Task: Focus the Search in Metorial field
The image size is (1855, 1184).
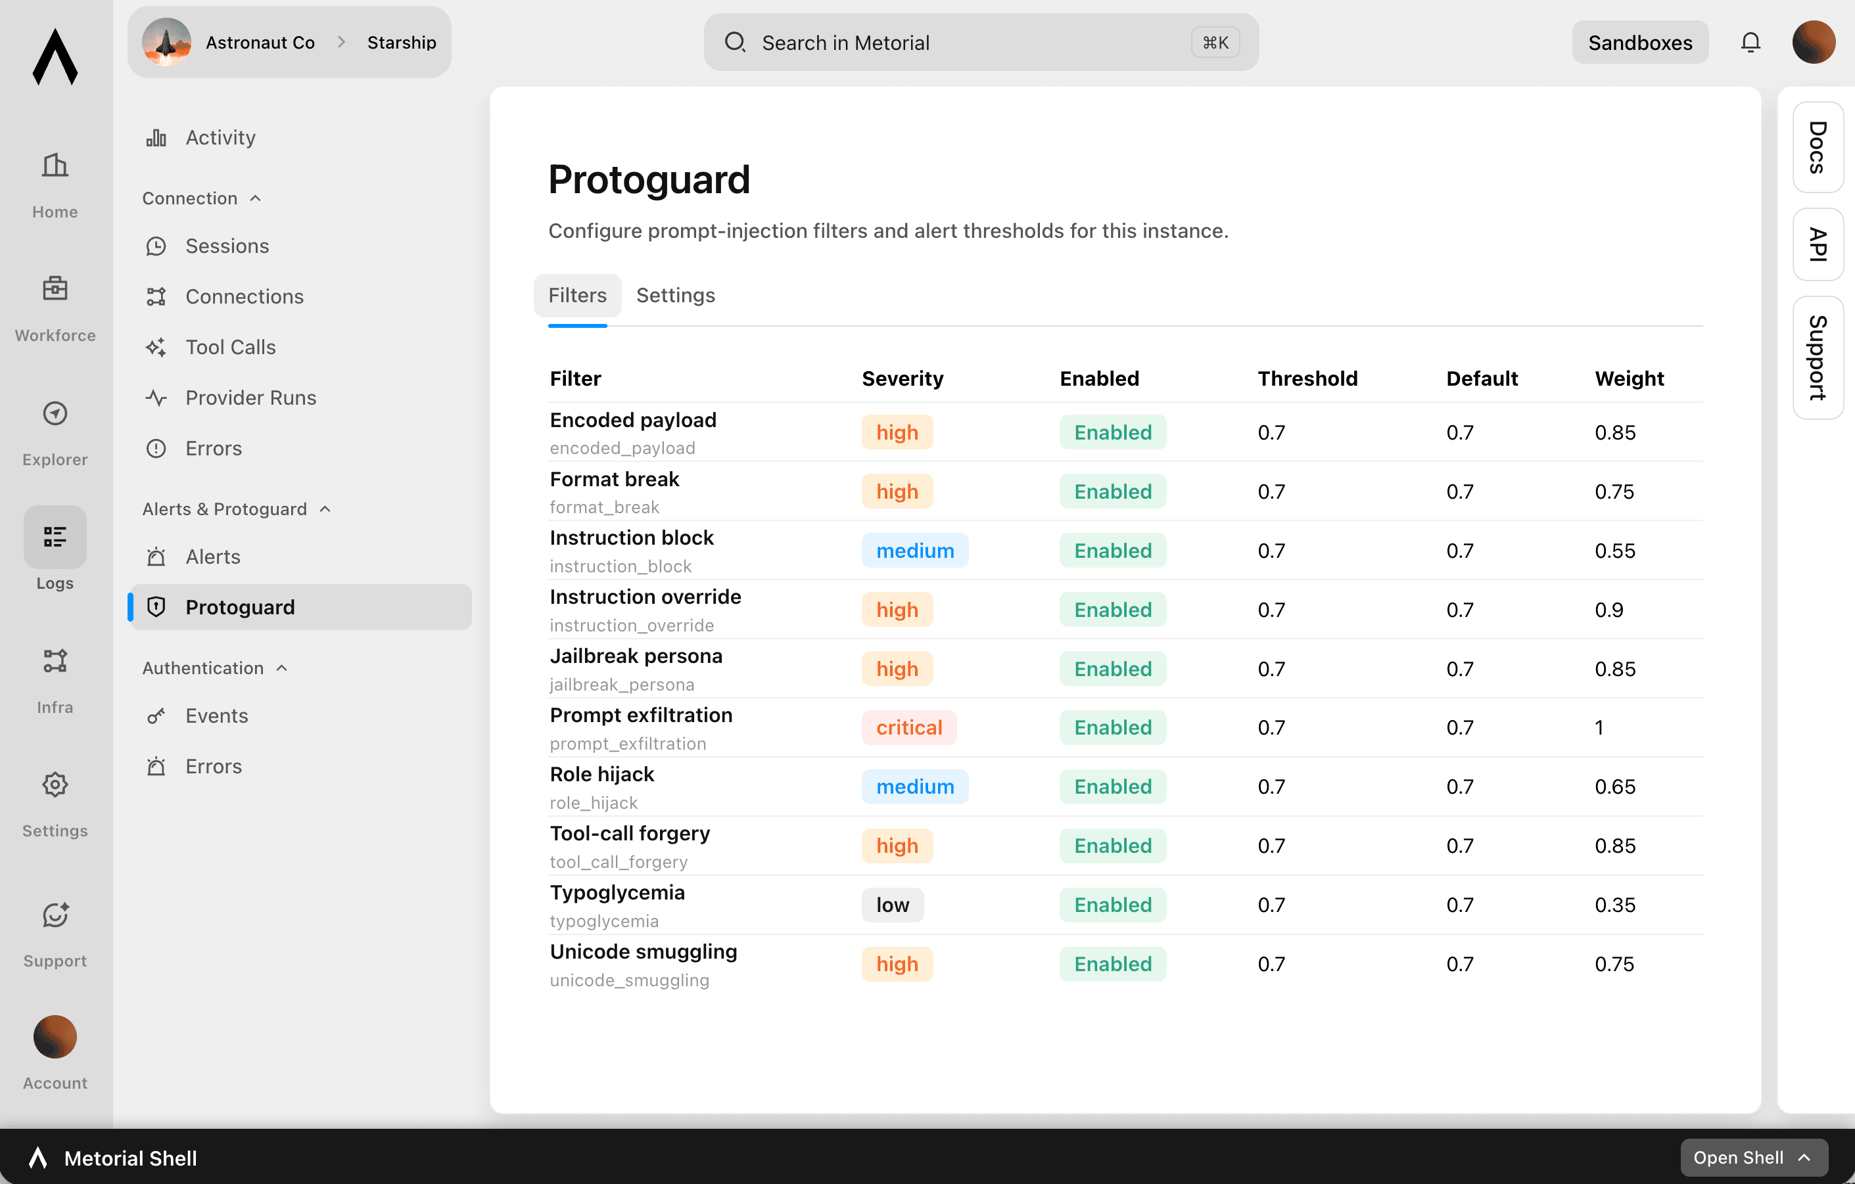Action: (x=981, y=42)
